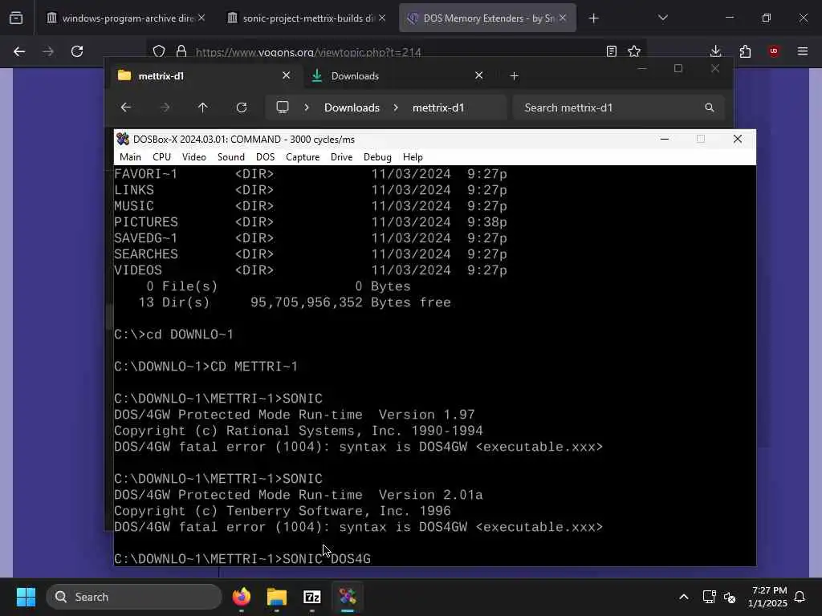Add a new File Explorer tab
This screenshot has height=616, width=822.
(x=515, y=76)
